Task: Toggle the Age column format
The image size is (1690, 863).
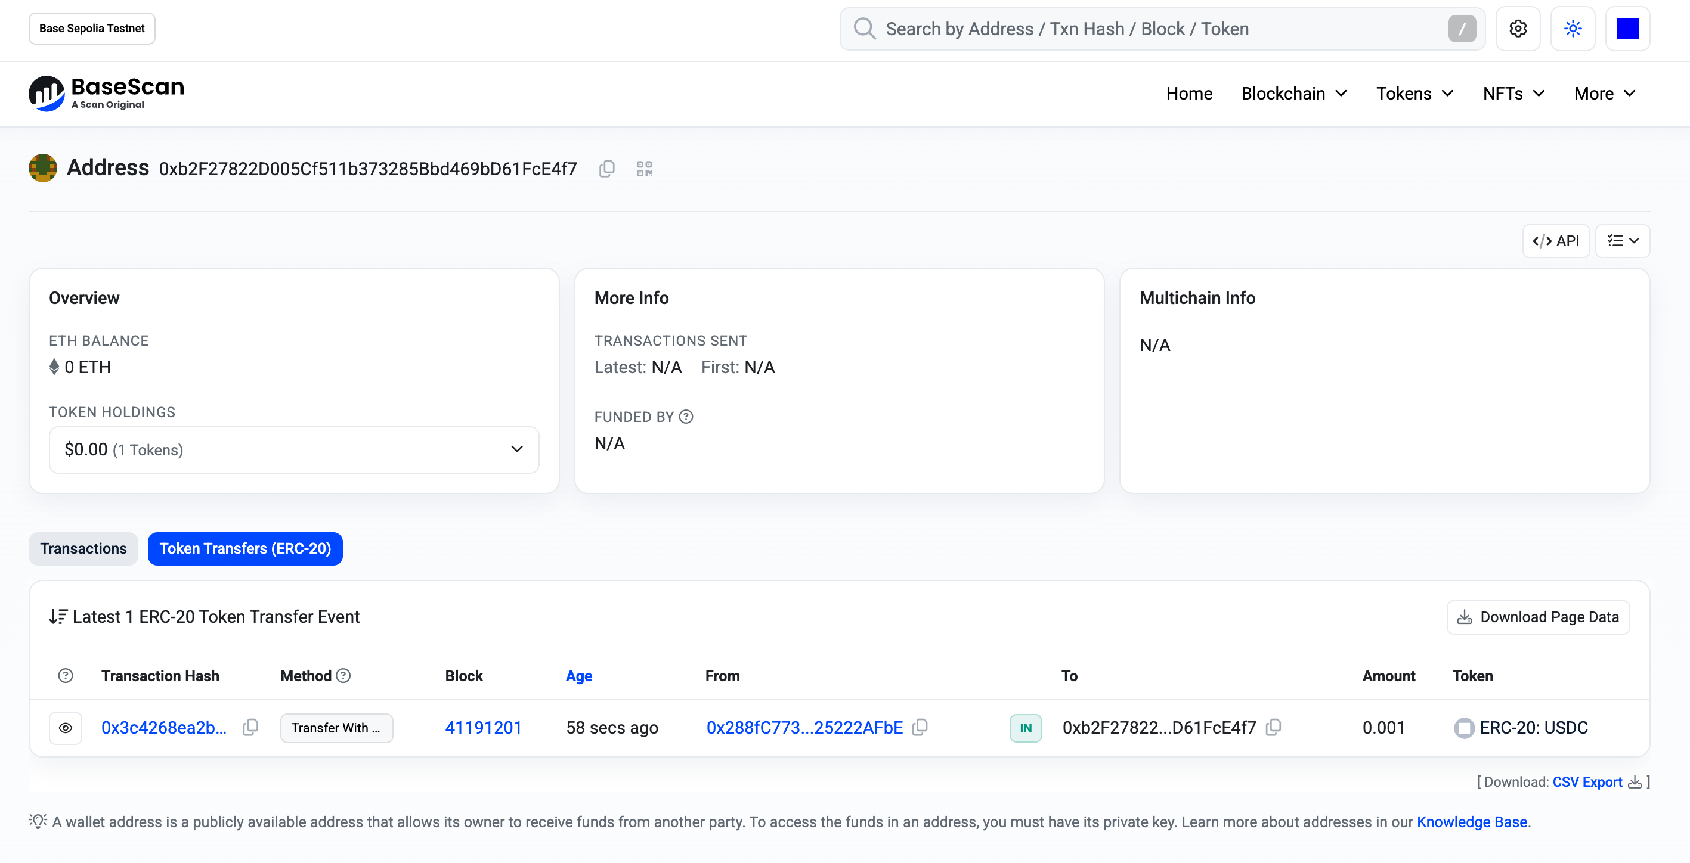Action: [x=578, y=675]
